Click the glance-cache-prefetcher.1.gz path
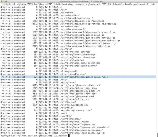Image resolution: width=158 pixels, height=137 pixels. [x=90, y=41]
